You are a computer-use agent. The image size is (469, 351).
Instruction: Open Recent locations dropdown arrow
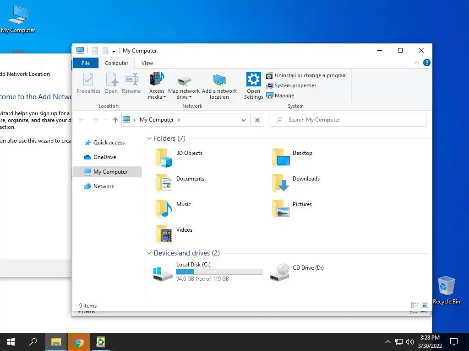coord(106,120)
